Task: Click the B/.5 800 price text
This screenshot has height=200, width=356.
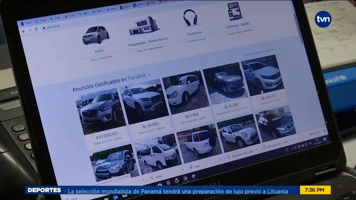Action: [192, 116]
